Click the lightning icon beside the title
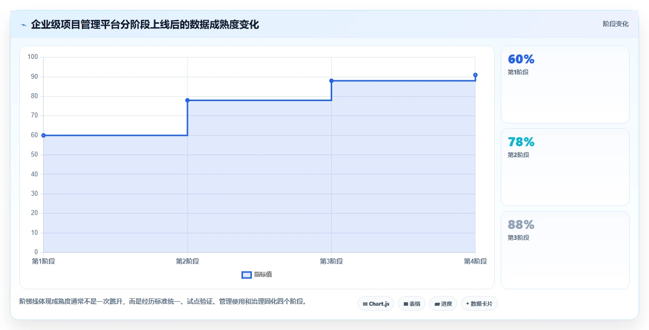 23,25
